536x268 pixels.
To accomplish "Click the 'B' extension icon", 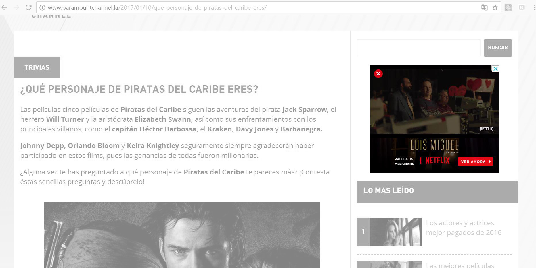I will (522, 8).
